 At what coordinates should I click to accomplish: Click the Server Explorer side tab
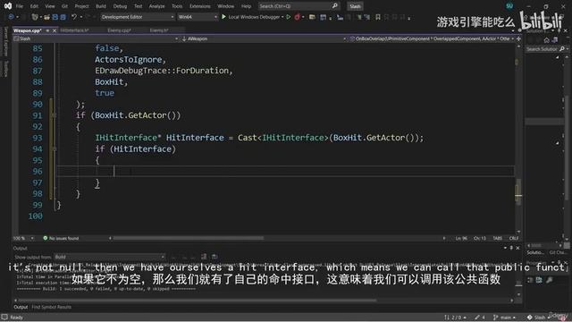coord(5,41)
